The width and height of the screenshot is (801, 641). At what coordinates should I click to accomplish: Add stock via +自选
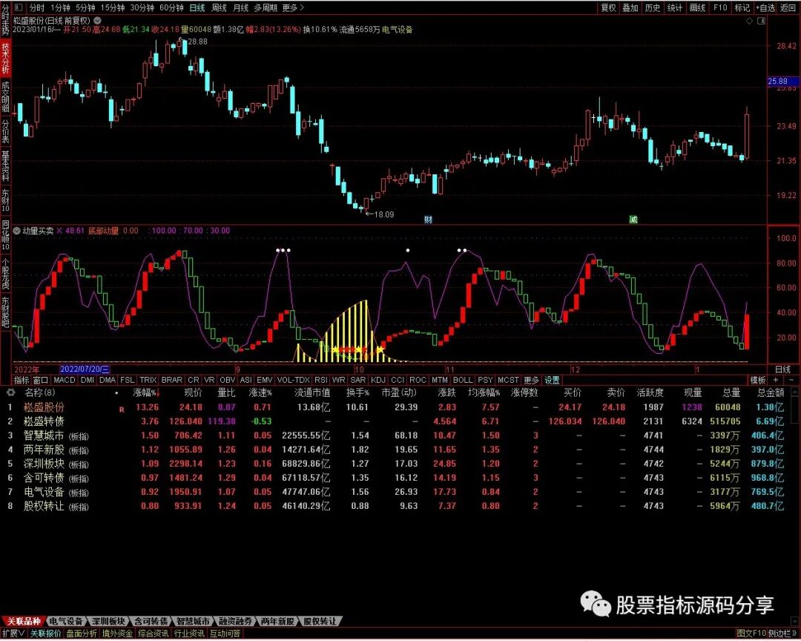coord(765,7)
